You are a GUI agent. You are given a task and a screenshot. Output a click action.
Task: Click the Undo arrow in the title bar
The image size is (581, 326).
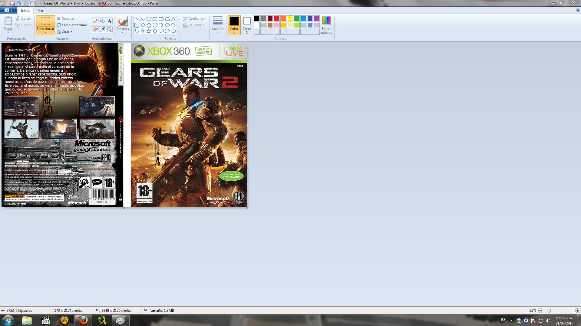point(19,3)
